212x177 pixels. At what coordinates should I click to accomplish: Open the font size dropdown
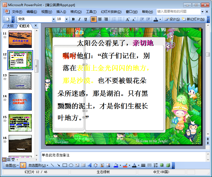click(66, 19)
